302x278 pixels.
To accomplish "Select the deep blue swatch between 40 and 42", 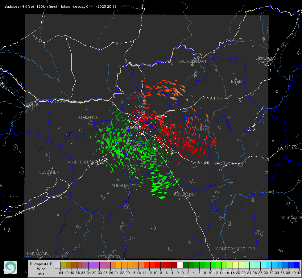I will [x=296, y=265].
